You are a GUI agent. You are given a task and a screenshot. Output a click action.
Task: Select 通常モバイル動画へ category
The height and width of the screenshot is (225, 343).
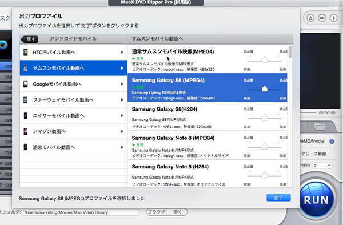[x=74, y=147]
